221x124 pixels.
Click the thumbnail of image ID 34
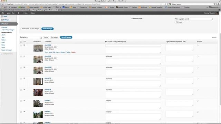[x=38, y=92]
